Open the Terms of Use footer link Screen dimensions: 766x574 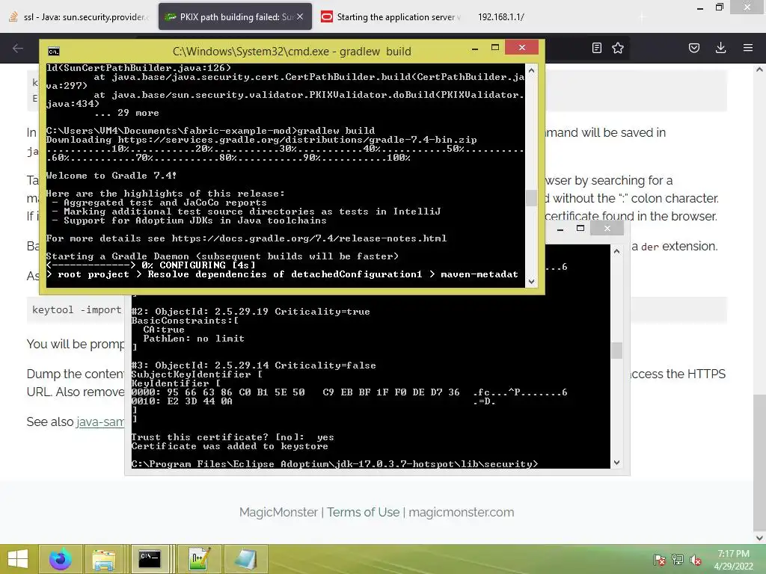click(363, 512)
